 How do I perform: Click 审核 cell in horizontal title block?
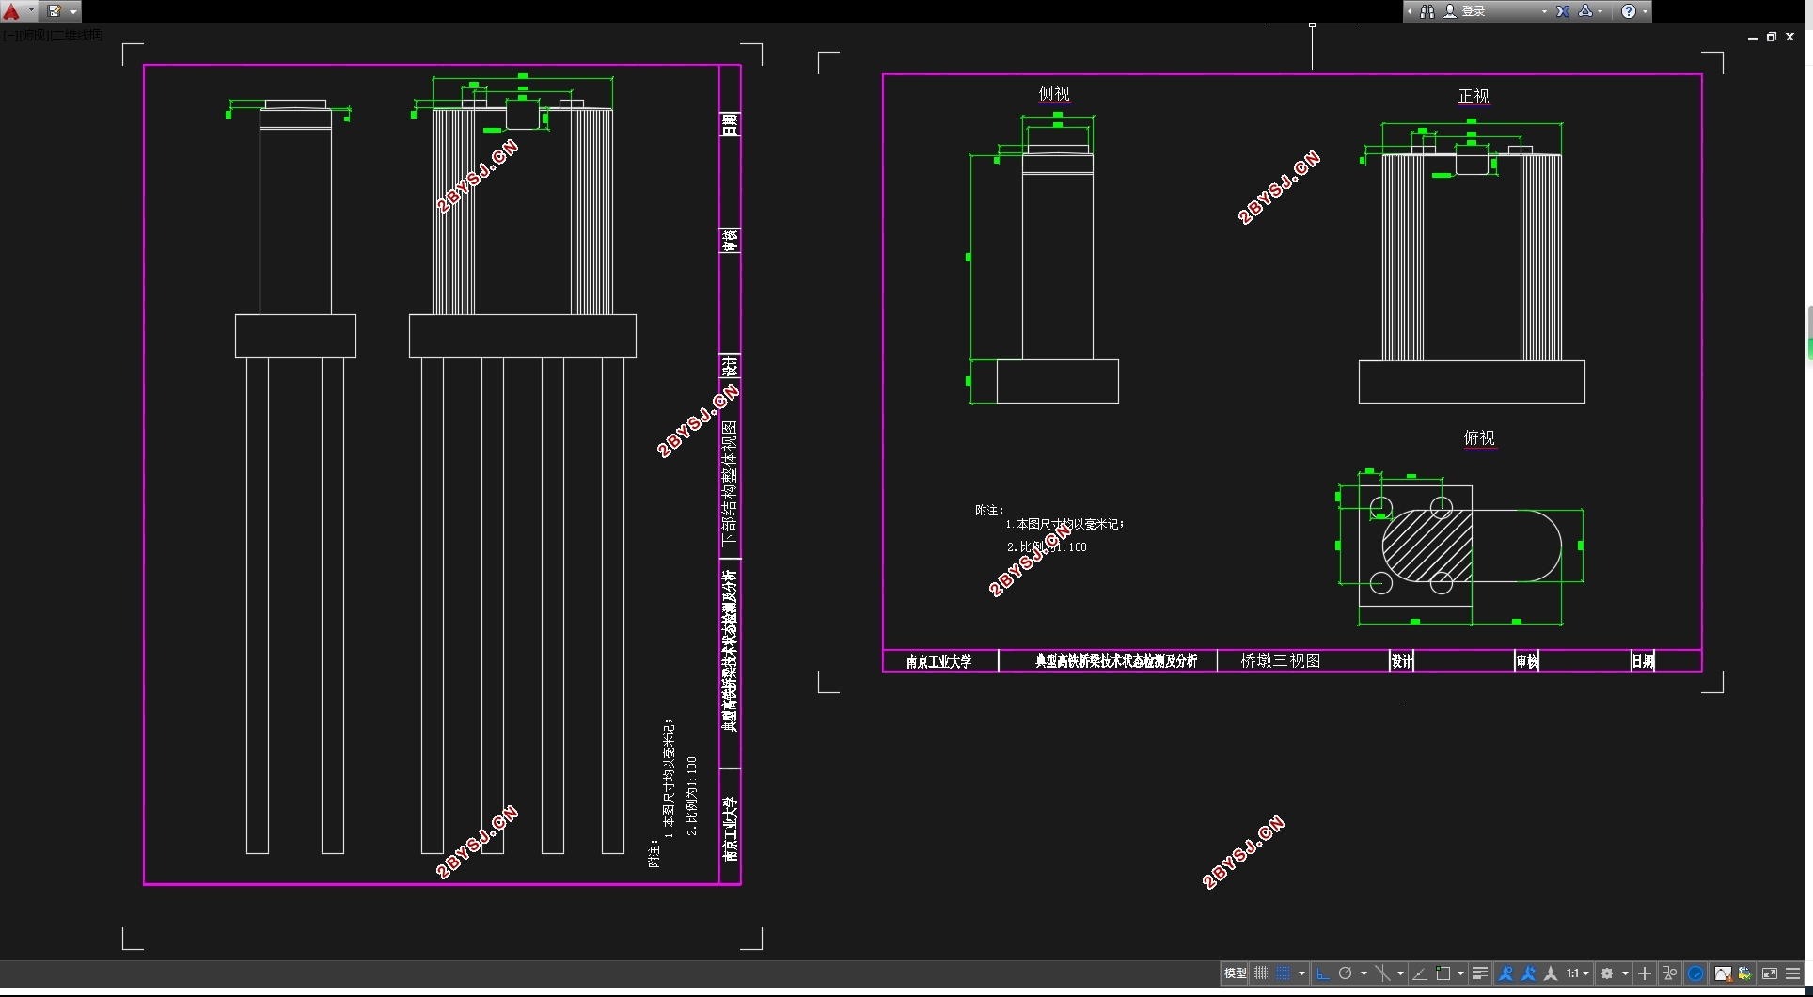tap(1526, 661)
